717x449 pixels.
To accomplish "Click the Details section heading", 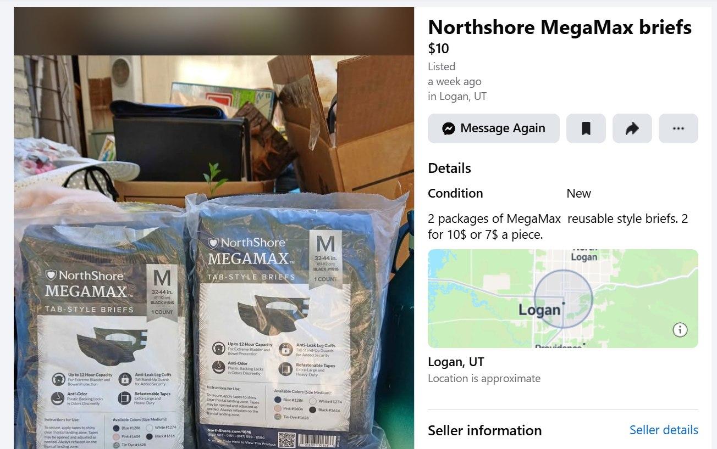I will tap(449, 168).
